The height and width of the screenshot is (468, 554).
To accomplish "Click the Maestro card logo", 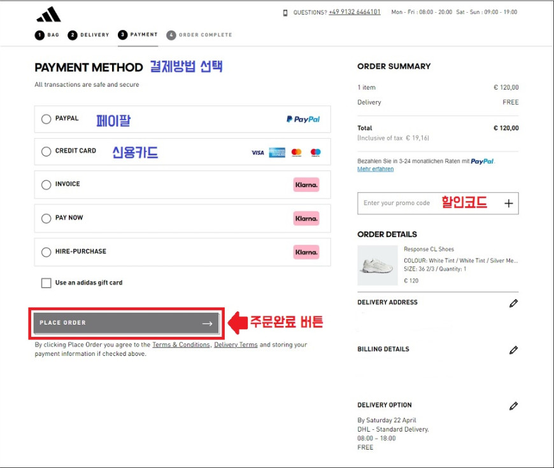I will [x=315, y=152].
